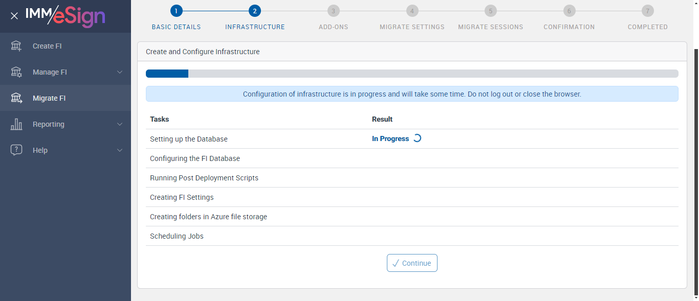Jump to step 3 Add-Ons
Screen dimensions: 699x301
tap(333, 11)
